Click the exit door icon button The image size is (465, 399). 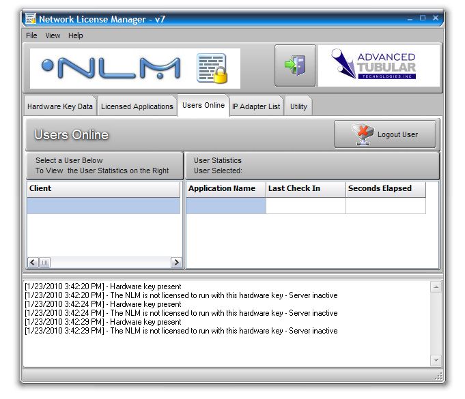[295, 66]
